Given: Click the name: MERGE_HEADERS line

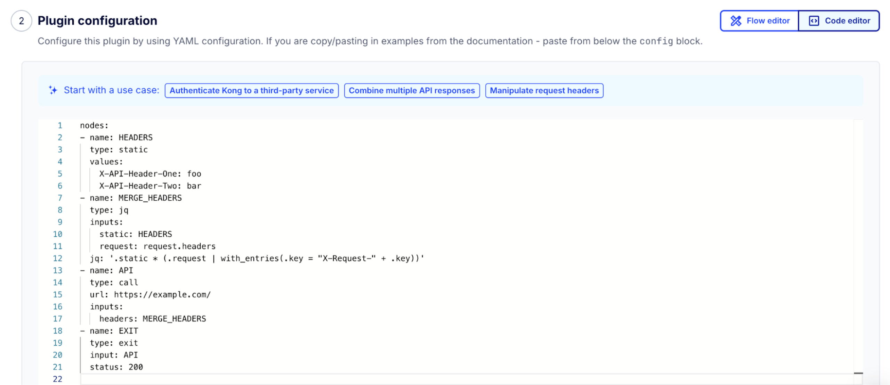Looking at the screenshot, I should coord(136,198).
